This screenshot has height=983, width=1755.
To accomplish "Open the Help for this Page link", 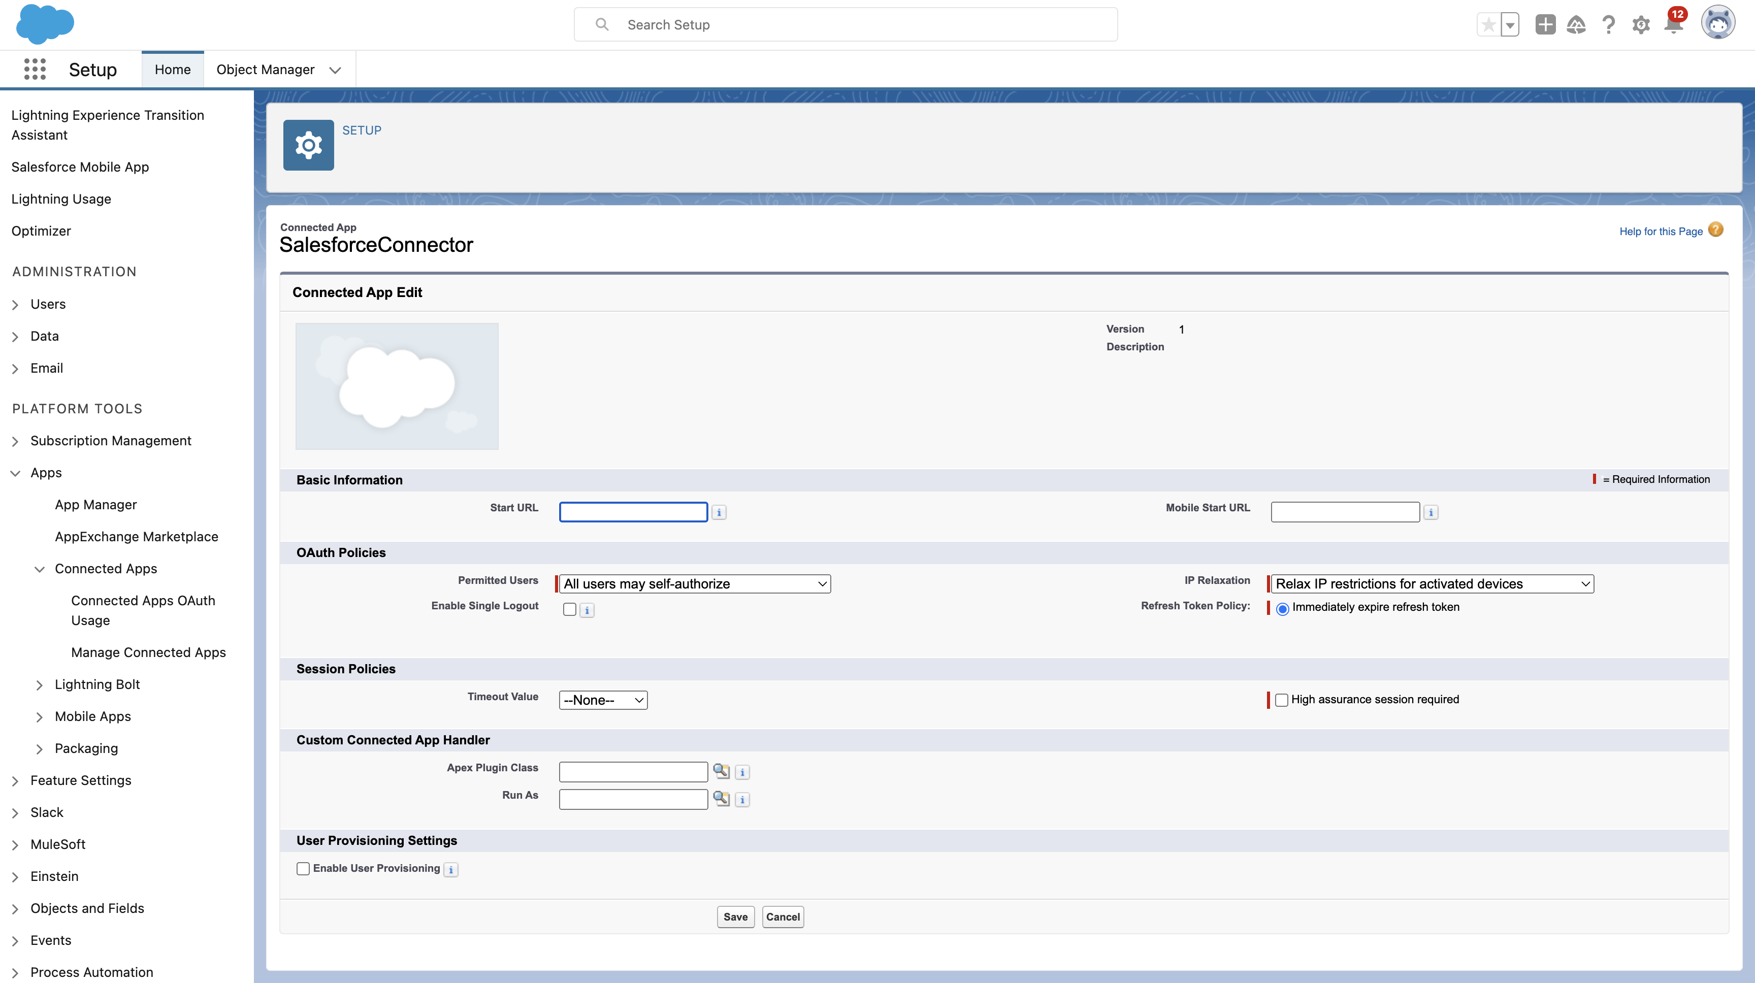I will point(1661,232).
